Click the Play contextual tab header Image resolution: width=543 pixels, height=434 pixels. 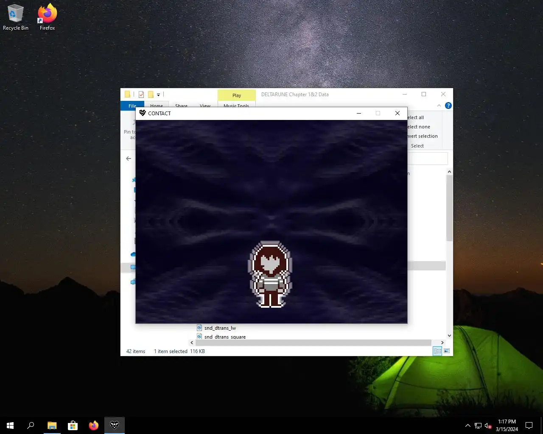pyautogui.click(x=237, y=95)
